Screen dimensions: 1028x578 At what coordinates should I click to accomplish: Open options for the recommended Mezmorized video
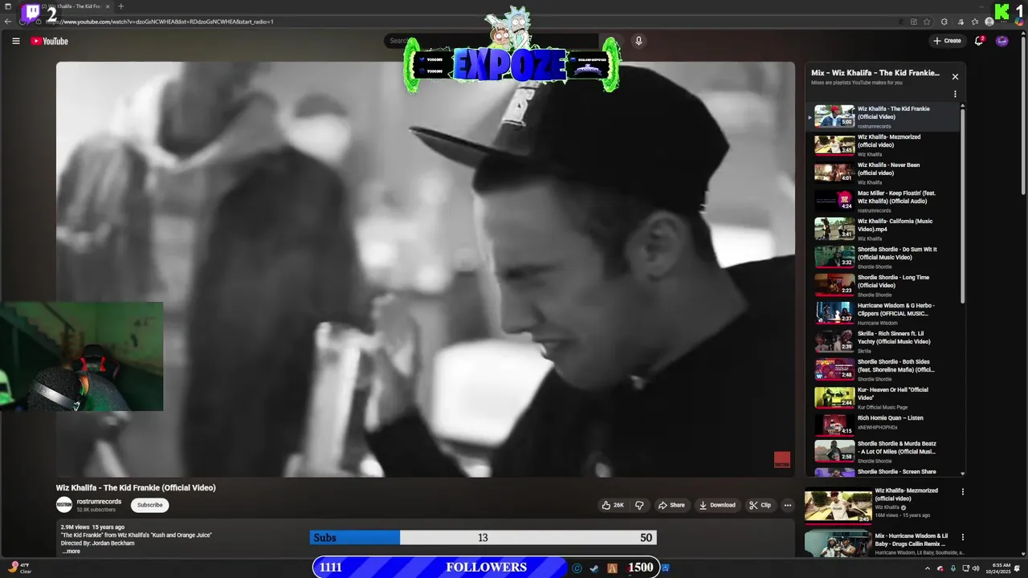coord(962,492)
